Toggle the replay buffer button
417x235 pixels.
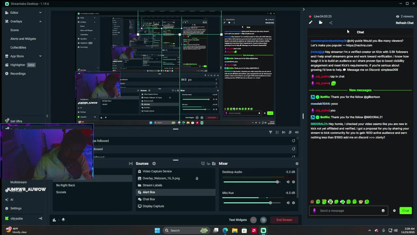(x=264, y=220)
